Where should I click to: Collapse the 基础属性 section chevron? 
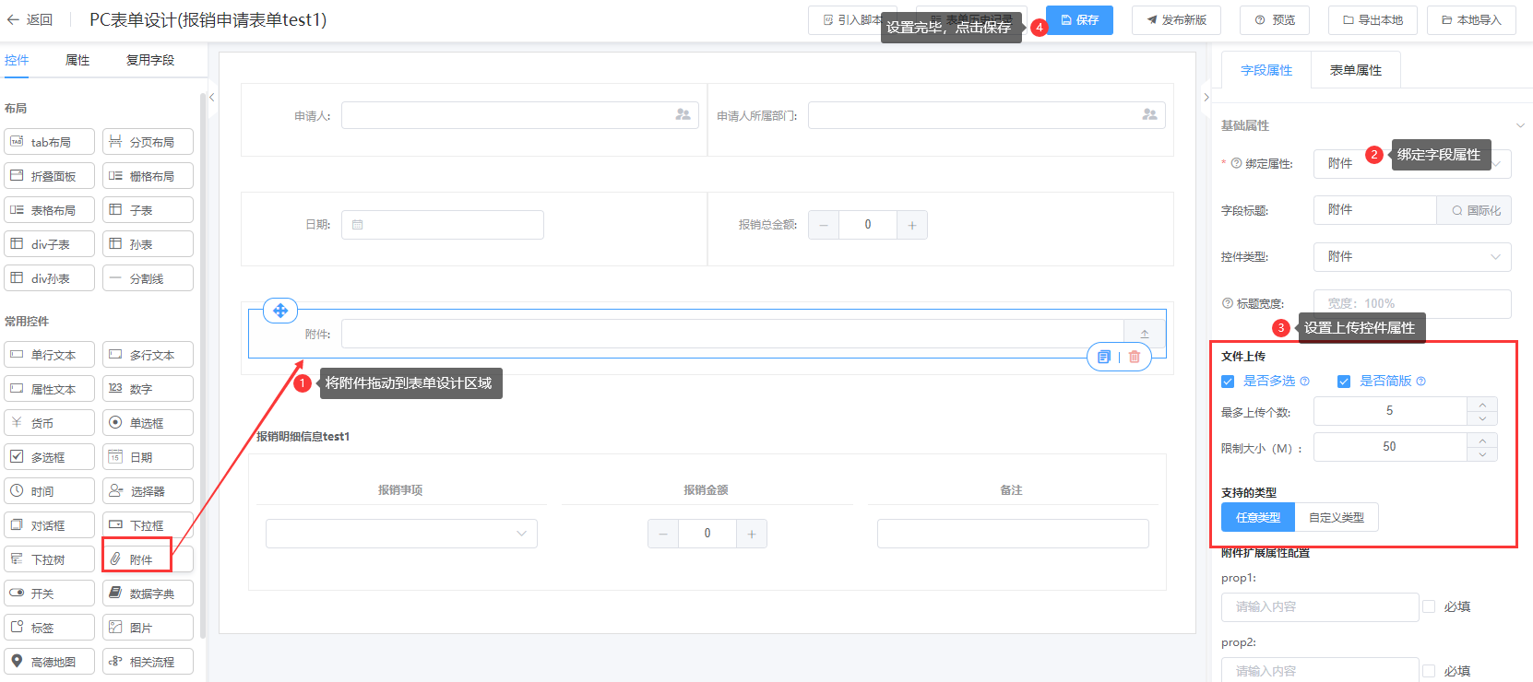[1520, 125]
